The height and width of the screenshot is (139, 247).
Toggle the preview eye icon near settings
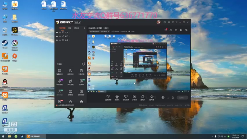click(x=168, y=98)
